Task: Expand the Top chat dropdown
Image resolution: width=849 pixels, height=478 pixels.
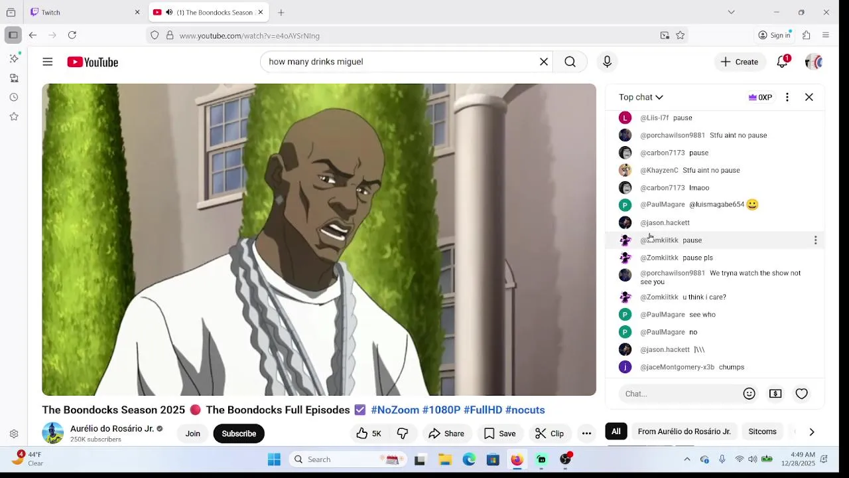Action: coord(641,97)
